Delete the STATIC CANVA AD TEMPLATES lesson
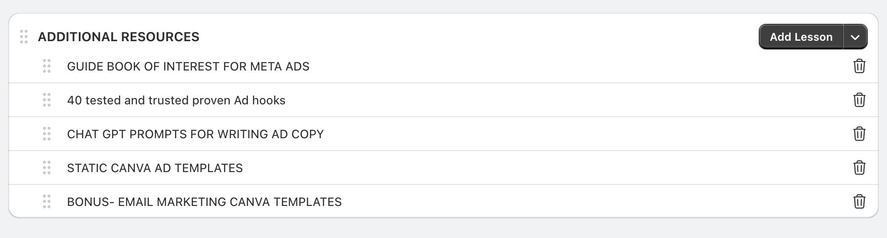 [x=859, y=168]
